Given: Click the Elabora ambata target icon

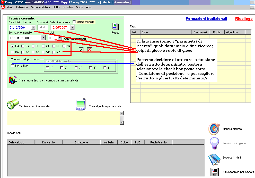Looking at the screenshot, I should tap(214, 129).
